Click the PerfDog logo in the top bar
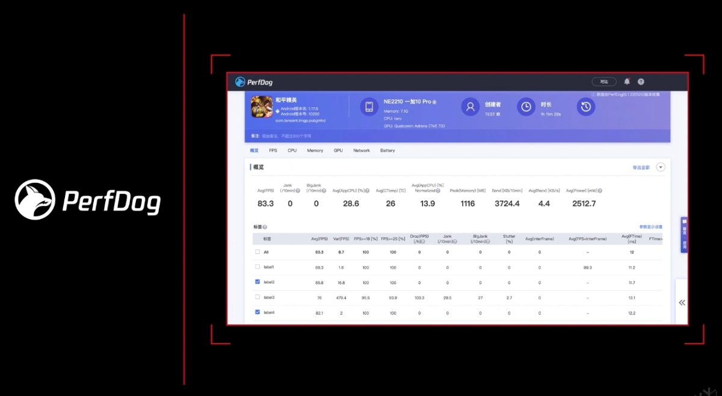Viewport: 722px width, 396px height. tap(254, 82)
